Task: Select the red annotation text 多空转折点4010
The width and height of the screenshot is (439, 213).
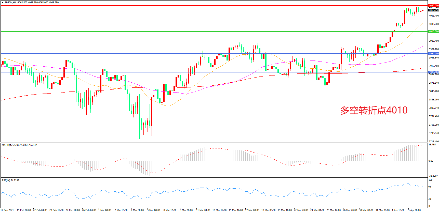Action: click(374, 110)
